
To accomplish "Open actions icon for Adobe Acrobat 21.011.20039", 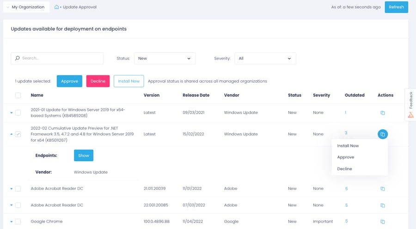I will (x=382, y=189).
